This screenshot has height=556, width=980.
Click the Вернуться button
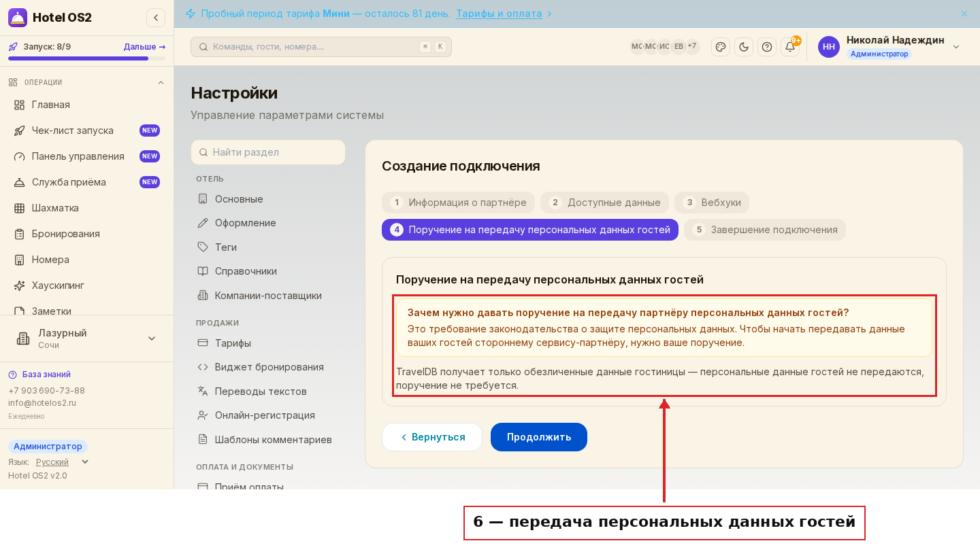coord(432,437)
